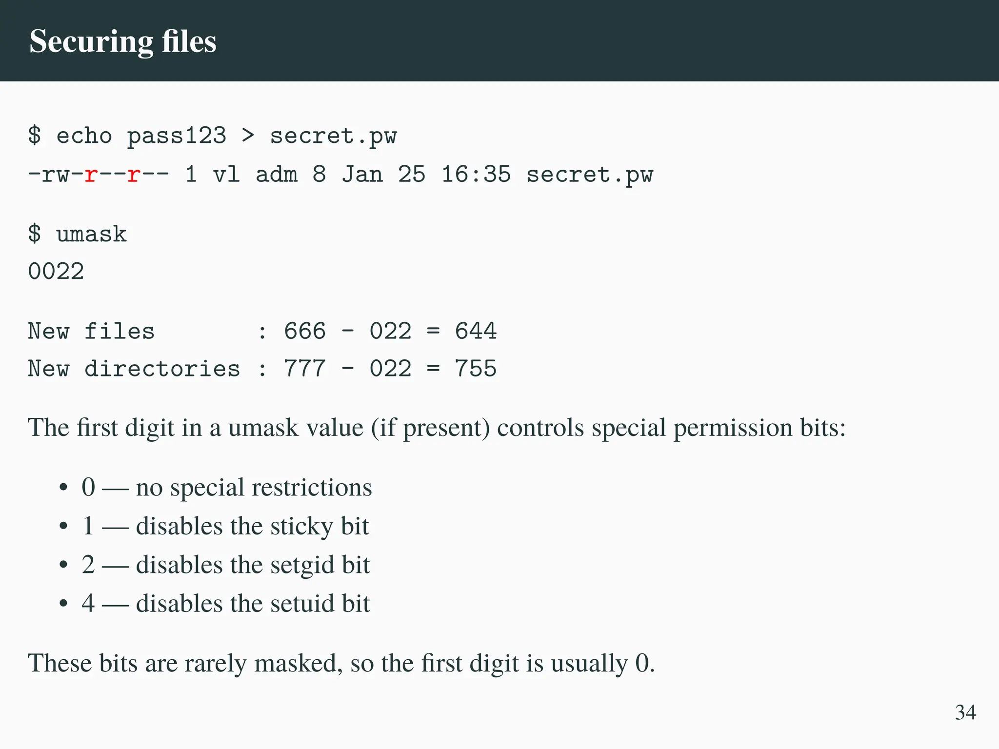Click the "no special restrictions" bullet
This screenshot has height=749, width=999.
pyautogui.click(x=254, y=487)
